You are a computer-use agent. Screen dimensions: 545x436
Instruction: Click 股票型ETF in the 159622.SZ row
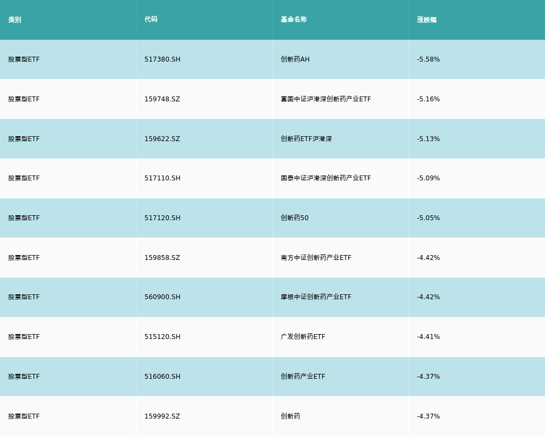pos(24,139)
